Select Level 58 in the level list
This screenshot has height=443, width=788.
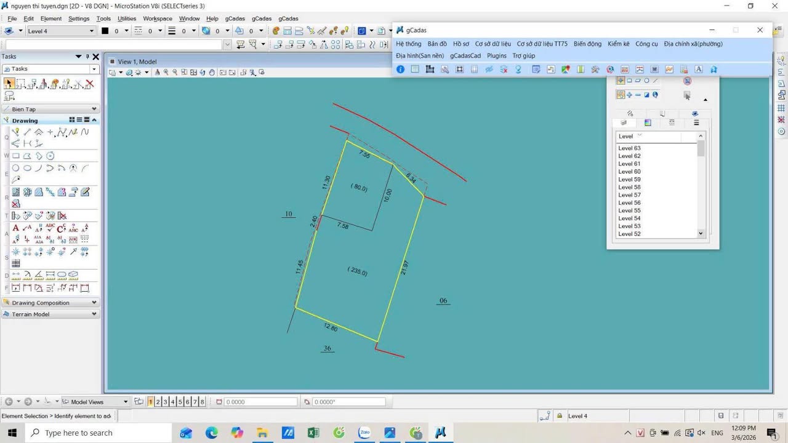629,187
